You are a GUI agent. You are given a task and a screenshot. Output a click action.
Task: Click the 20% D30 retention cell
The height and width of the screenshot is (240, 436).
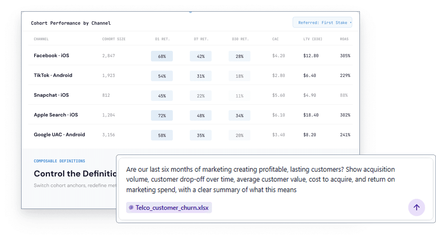pyautogui.click(x=240, y=135)
